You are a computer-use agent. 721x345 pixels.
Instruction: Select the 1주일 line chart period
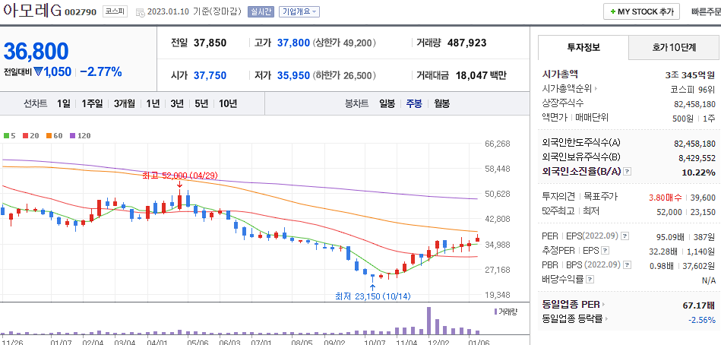point(93,103)
